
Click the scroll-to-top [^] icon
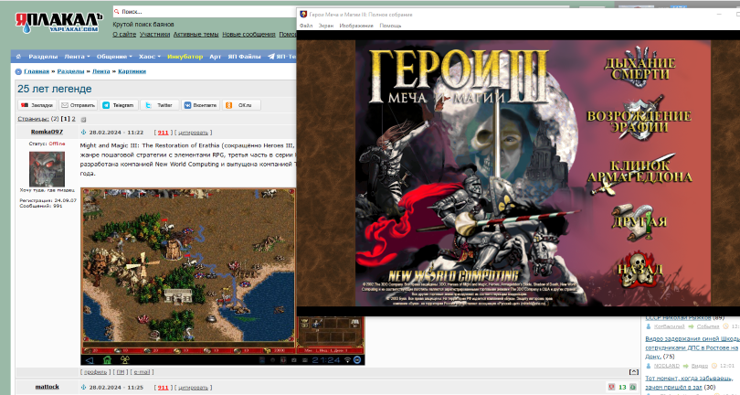click(634, 372)
